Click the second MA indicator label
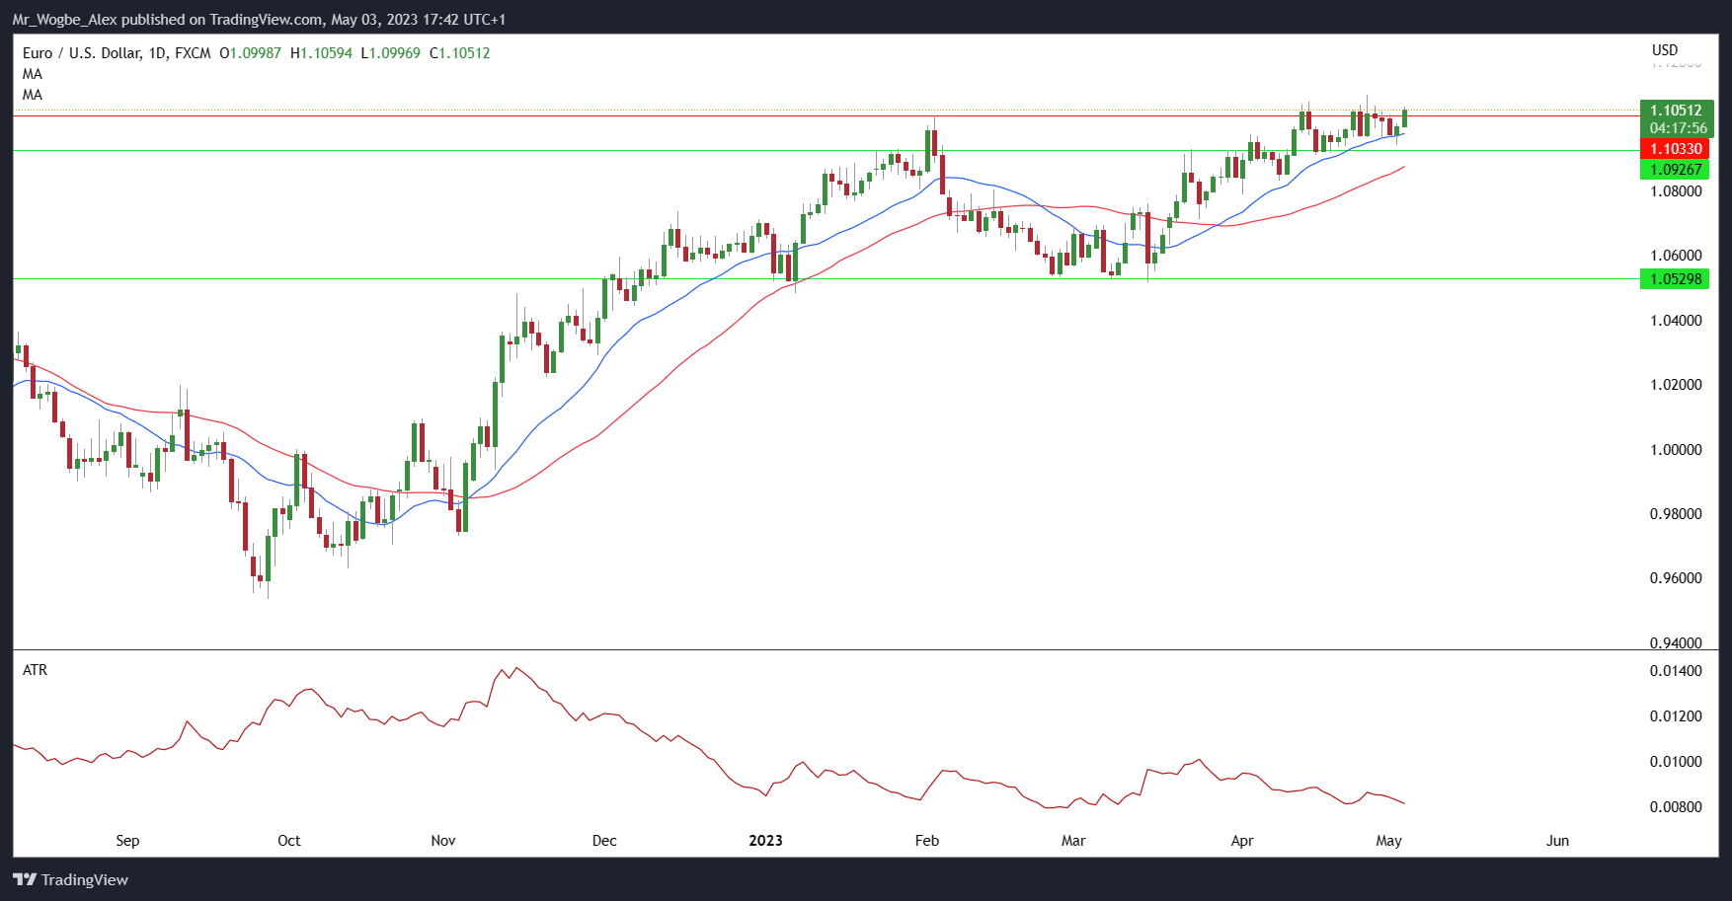 33,95
